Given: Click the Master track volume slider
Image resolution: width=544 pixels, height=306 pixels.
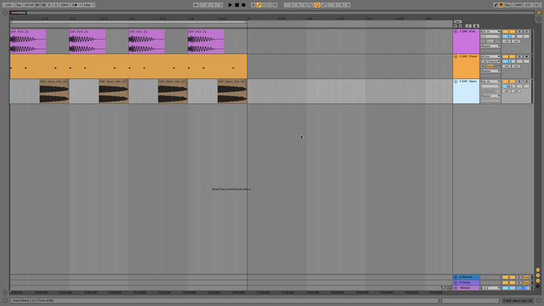Looking at the screenshot, I should (509, 288).
